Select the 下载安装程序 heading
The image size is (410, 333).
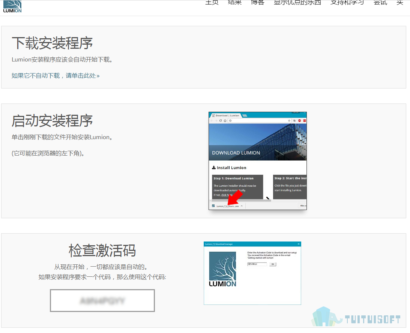click(52, 43)
